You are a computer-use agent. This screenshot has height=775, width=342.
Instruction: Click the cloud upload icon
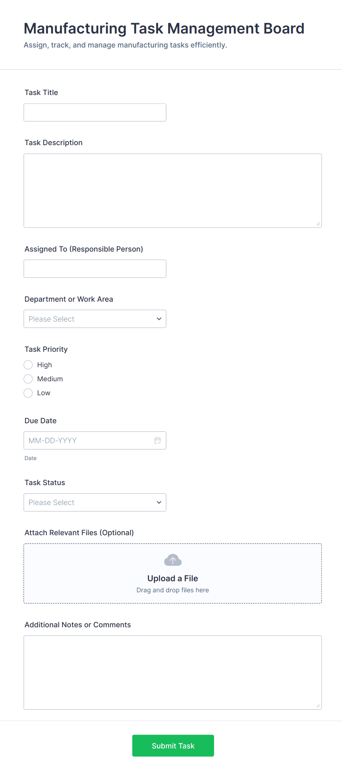[172, 560]
